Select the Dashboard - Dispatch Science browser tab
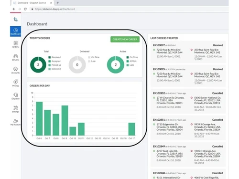 click(32, 3)
